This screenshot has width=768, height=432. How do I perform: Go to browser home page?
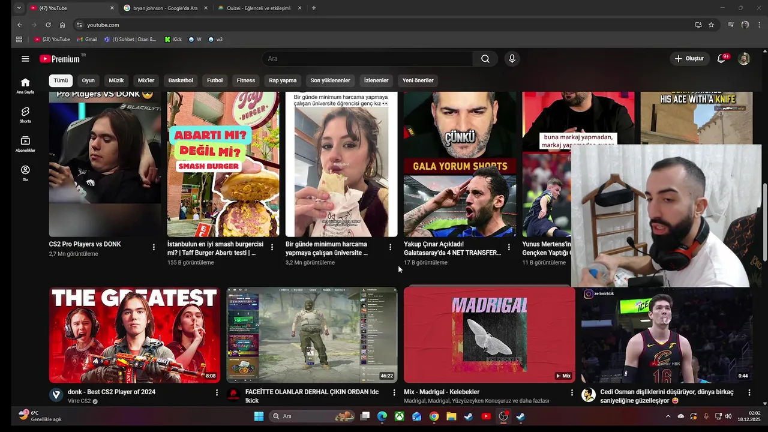62,25
